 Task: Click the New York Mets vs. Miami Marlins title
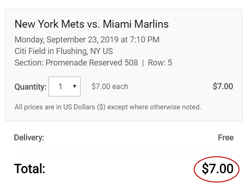(92, 24)
